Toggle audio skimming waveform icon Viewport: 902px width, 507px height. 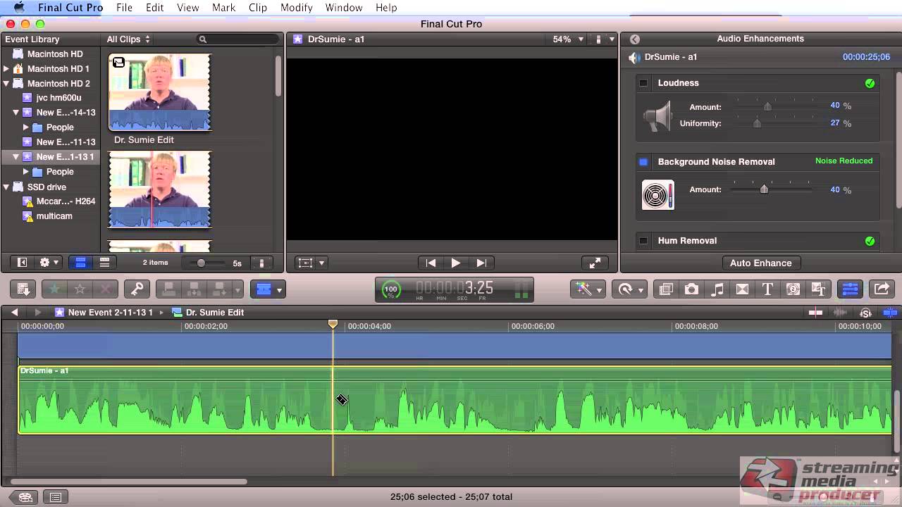click(x=840, y=312)
